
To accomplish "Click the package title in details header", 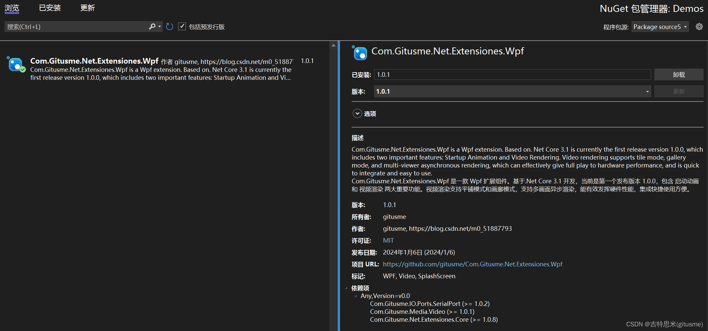I will coord(448,51).
